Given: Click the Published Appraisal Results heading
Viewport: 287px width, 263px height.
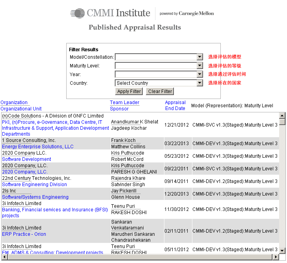Looking at the screenshot, I should (x=135, y=28).
